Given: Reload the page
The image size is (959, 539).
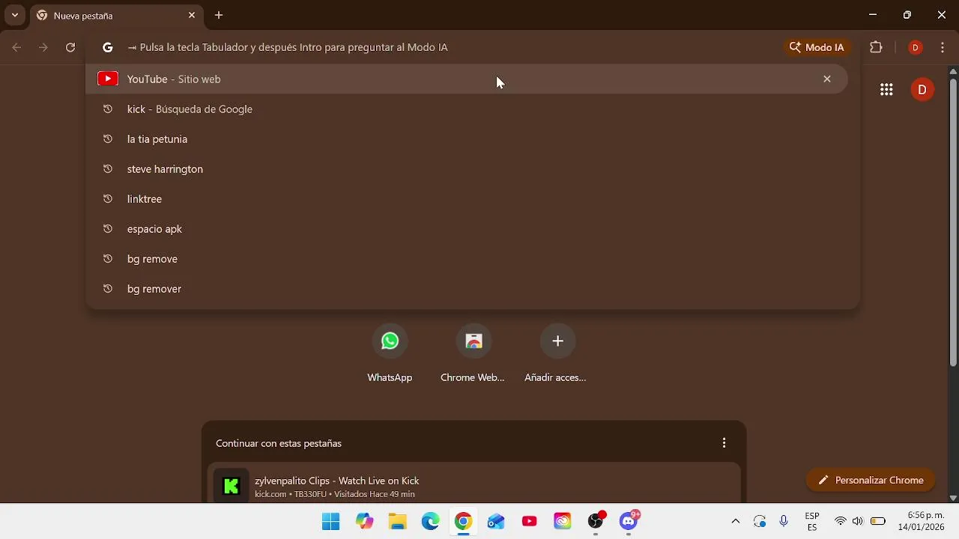Looking at the screenshot, I should (x=70, y=47).
